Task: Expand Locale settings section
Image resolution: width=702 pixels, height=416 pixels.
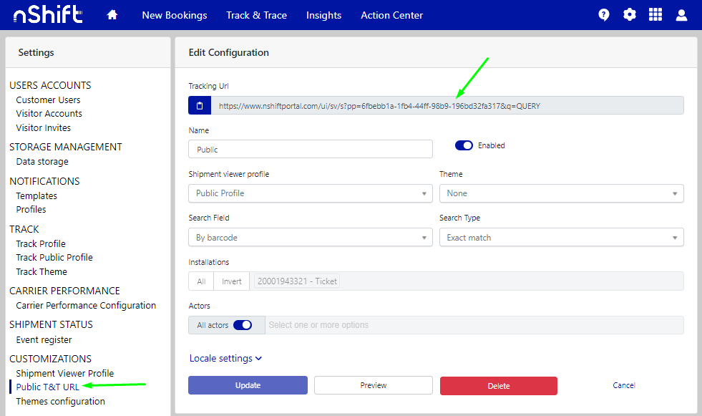Action: pos(225,358)
